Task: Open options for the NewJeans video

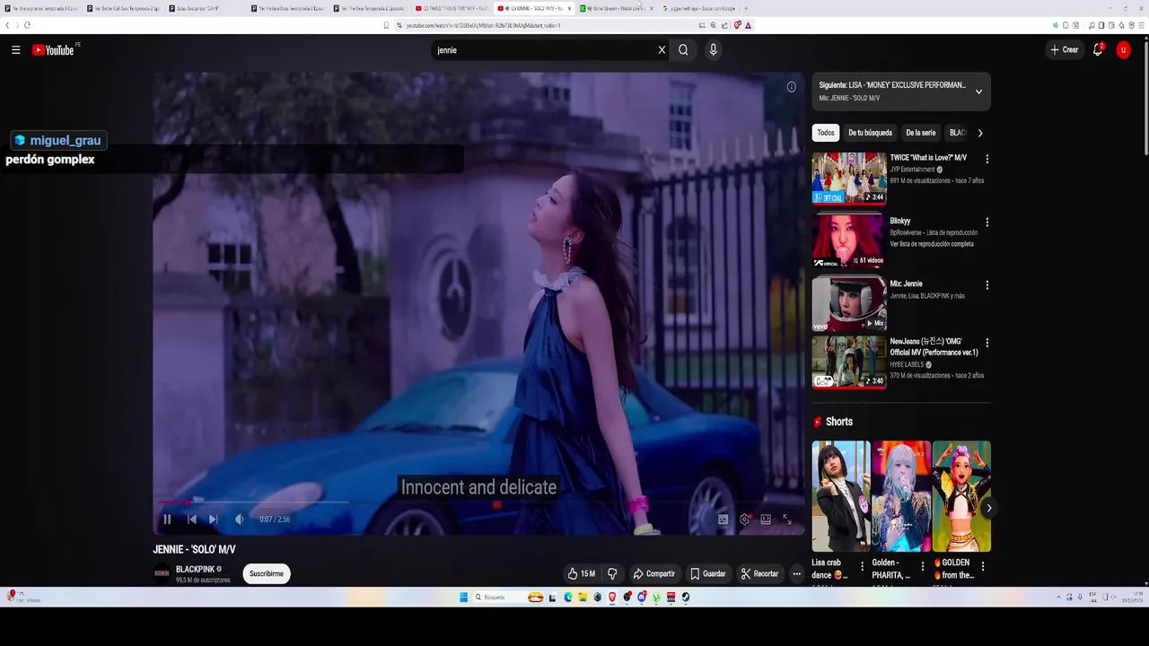Action: 987,343
